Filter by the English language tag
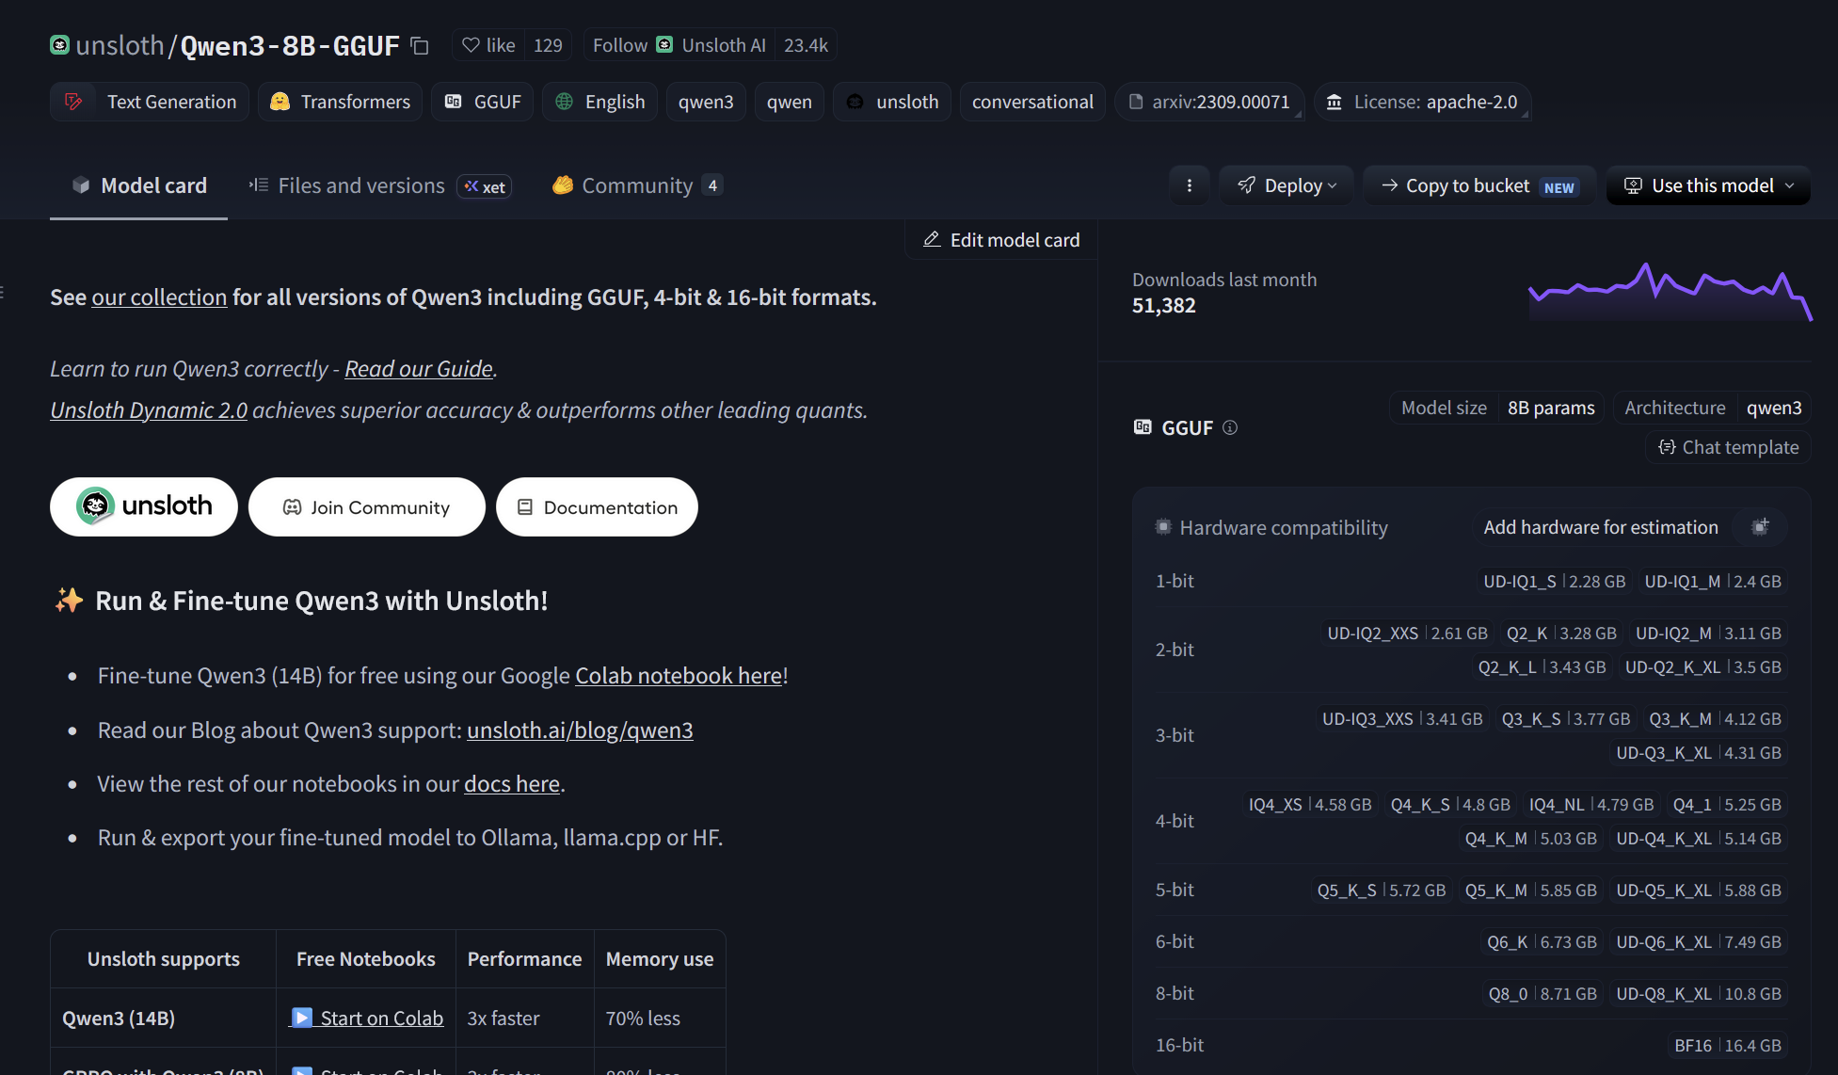Viewport: 1838px width, 1075px height. click(x=600, y=102)
